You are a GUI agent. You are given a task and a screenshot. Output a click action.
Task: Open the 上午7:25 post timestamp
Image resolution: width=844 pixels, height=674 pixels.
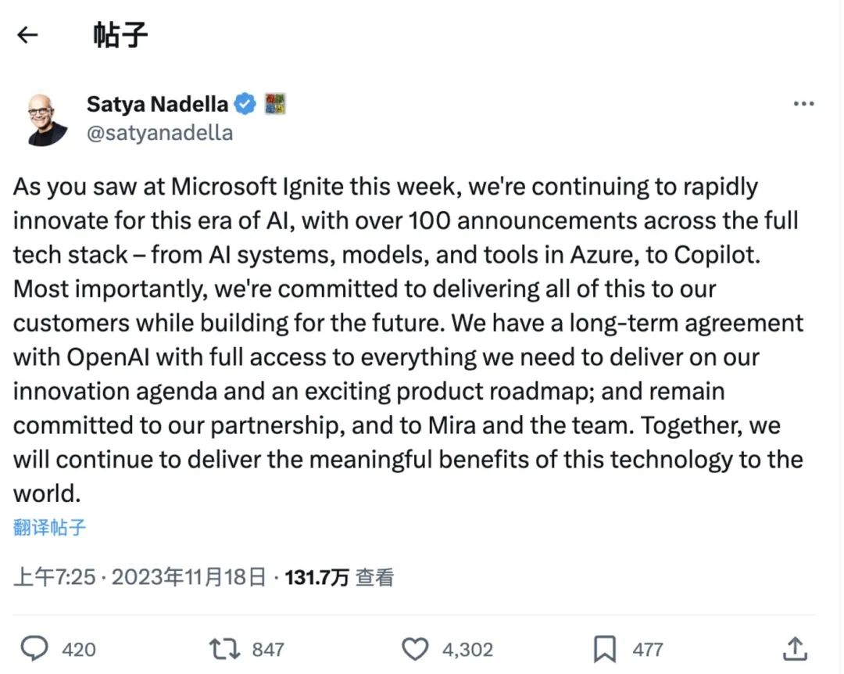point(54,578)
